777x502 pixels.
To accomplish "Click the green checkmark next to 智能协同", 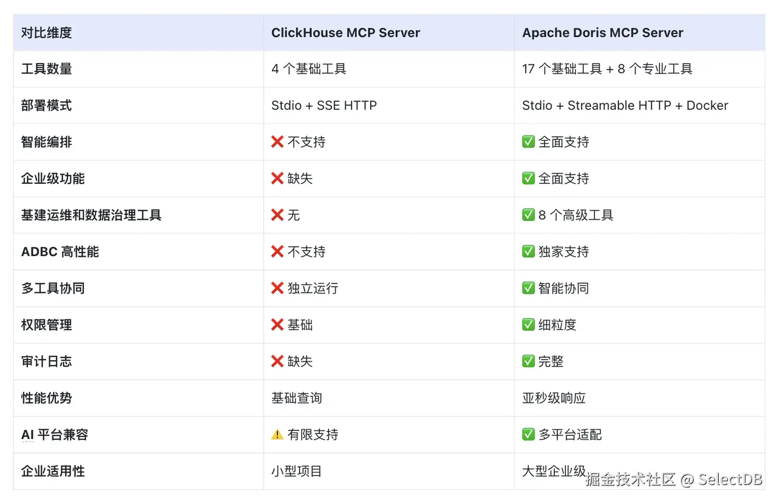I will pos(528,288).
